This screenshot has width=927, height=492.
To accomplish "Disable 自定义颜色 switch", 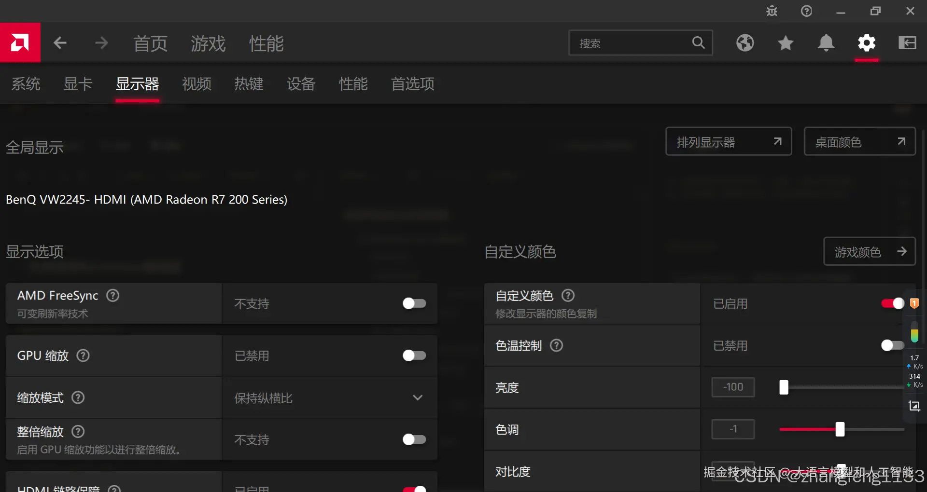I will click(x=893, y=303).
